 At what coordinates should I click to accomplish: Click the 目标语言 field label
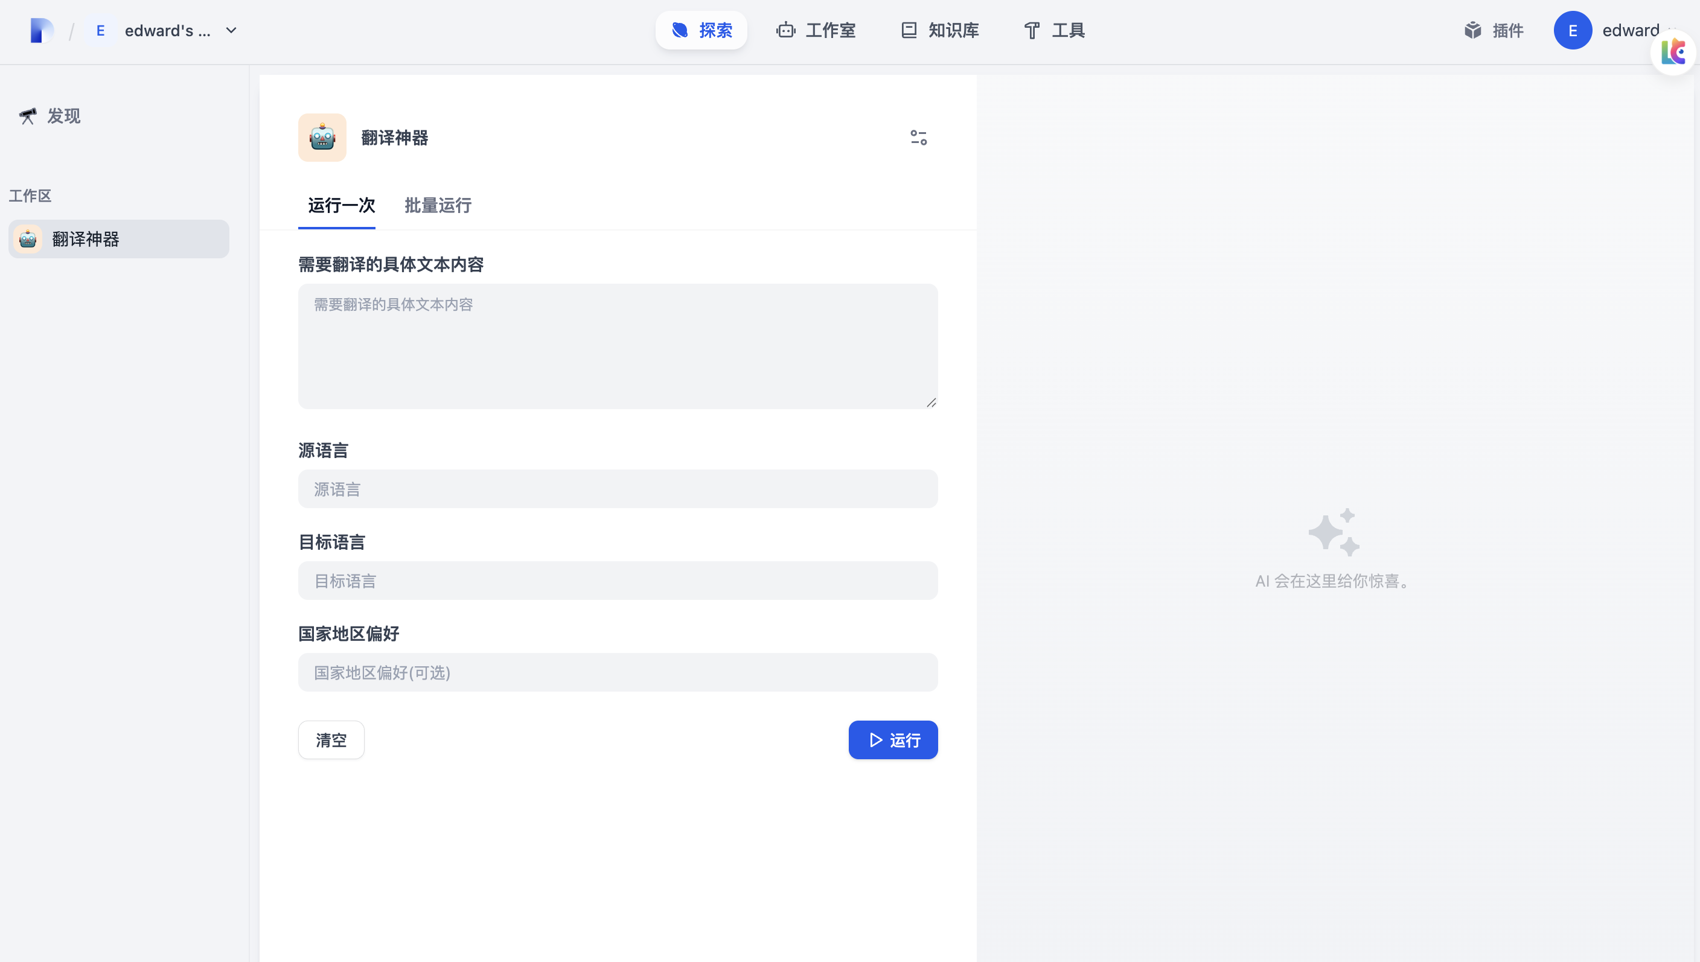331,543
